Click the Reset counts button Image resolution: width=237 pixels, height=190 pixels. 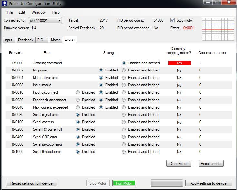pyautogui.click(x=211, y=164)
